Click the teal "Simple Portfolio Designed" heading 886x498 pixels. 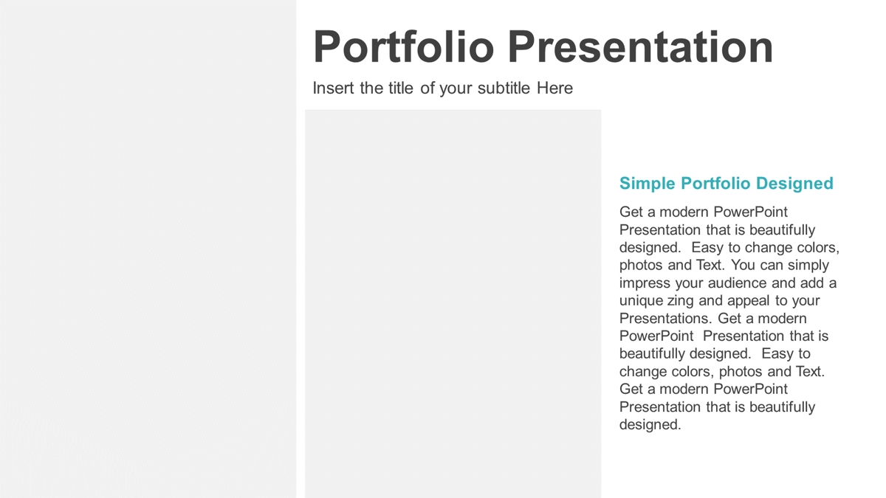727,183
